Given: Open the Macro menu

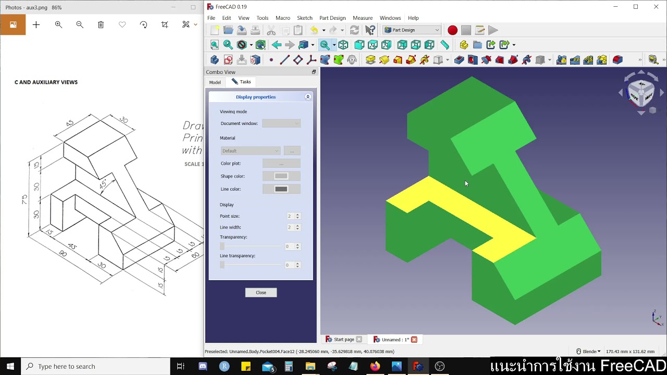Looking at the screenshot, I should point(283,18).
